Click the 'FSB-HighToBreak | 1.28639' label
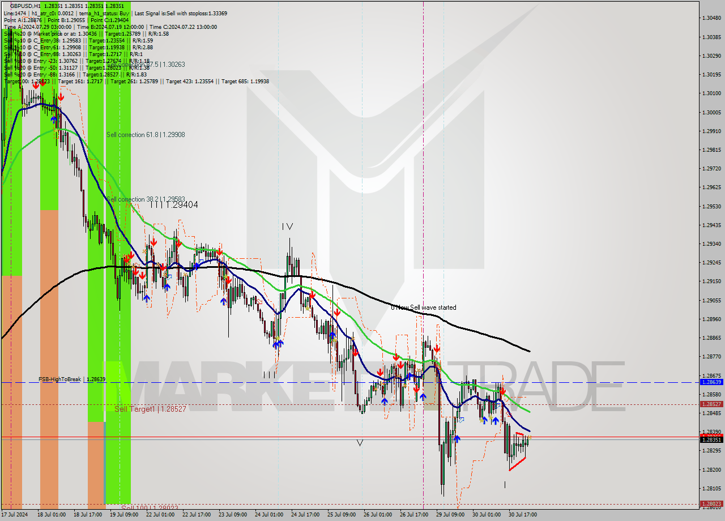This screenshot has width=725, height=521. point(72,379)
